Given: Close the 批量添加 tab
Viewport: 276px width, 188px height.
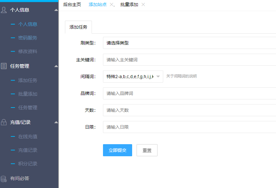Looking at the screenshot, I should 143,4.
